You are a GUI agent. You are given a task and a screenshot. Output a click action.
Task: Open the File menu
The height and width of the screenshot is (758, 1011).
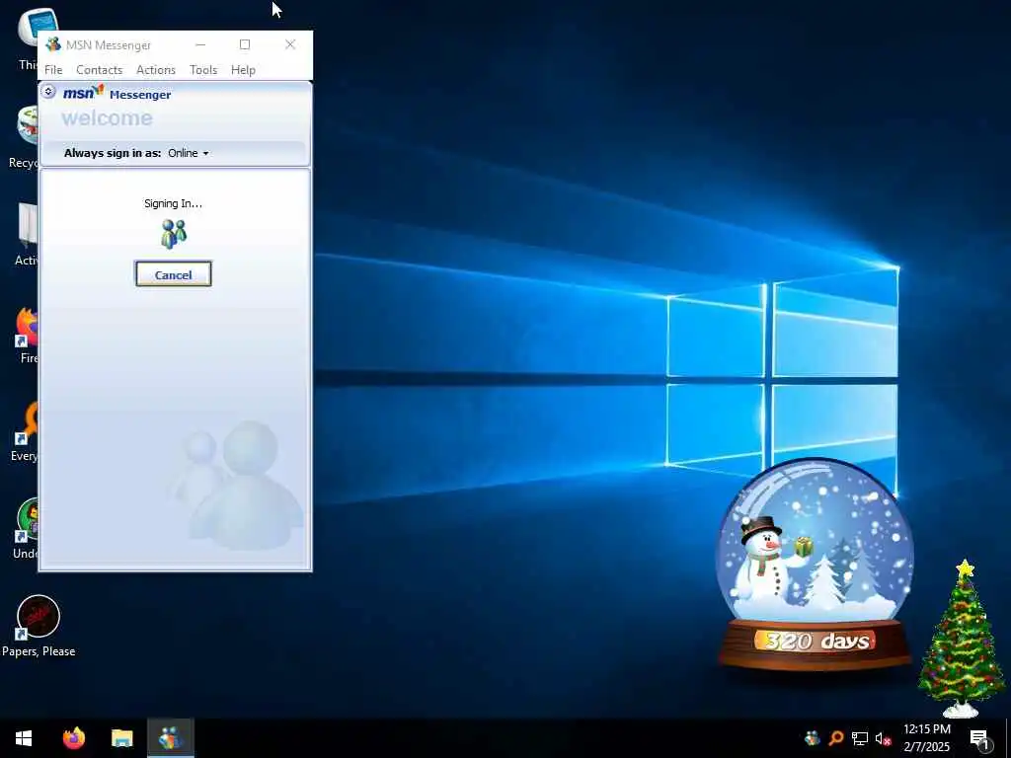(x=53, y=70)
